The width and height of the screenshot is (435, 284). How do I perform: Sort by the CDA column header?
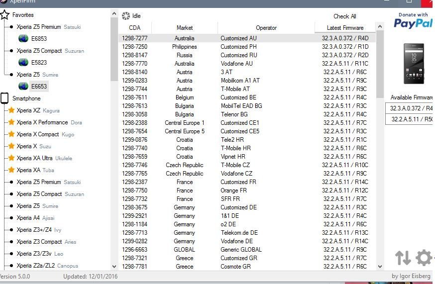tap(134, 28)
